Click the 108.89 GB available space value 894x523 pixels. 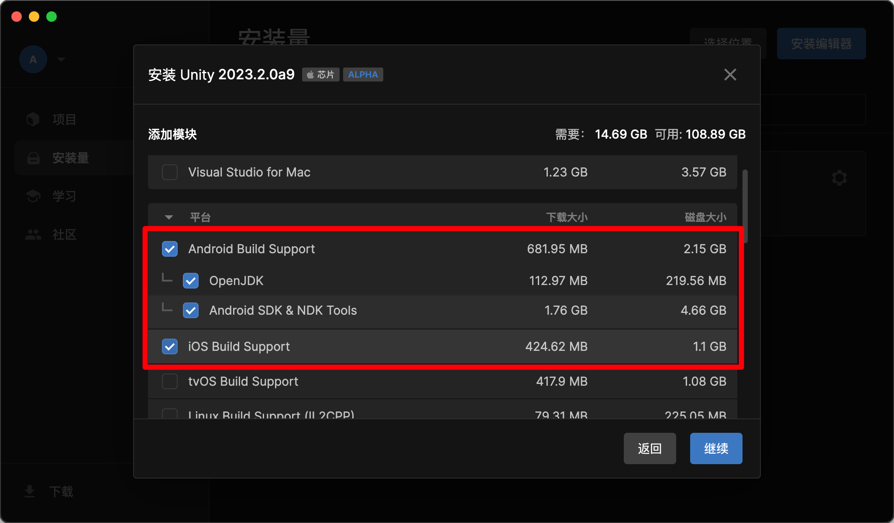(x=715, y=134)
